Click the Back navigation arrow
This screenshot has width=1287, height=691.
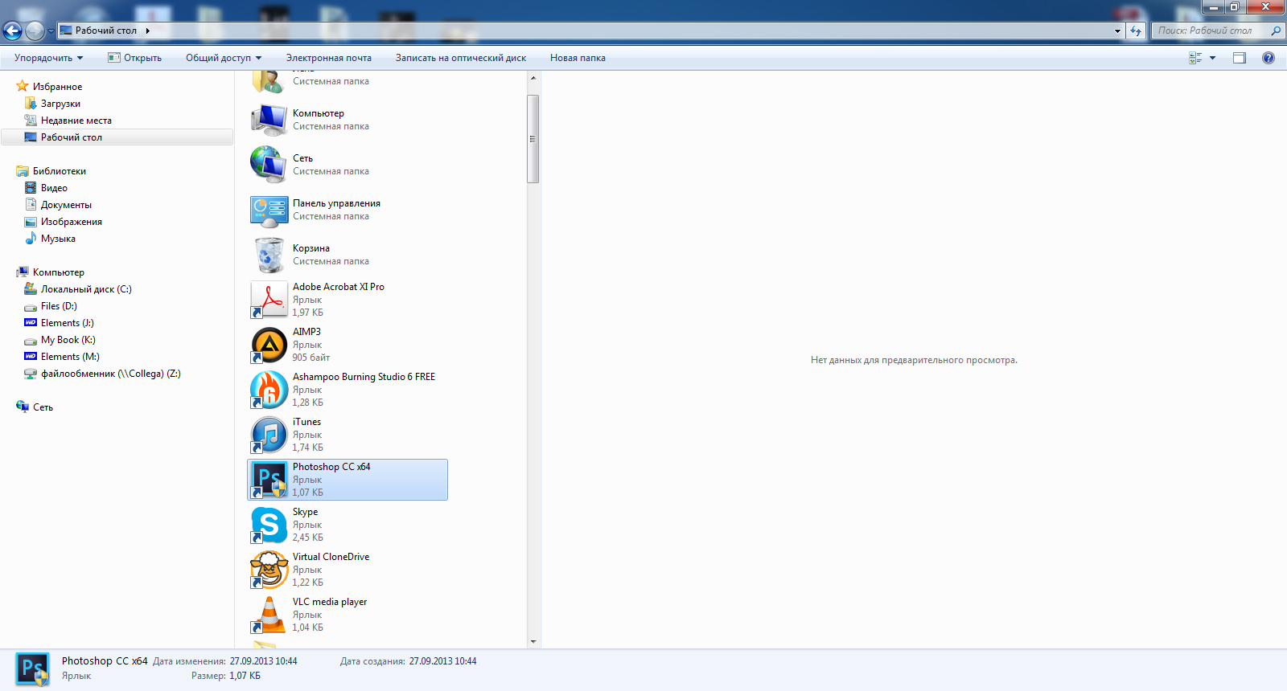pos(12,31)
